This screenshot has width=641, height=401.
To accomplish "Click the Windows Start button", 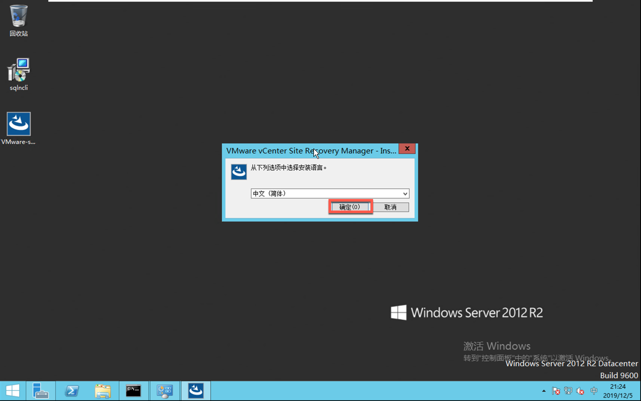I will [13, 391].
